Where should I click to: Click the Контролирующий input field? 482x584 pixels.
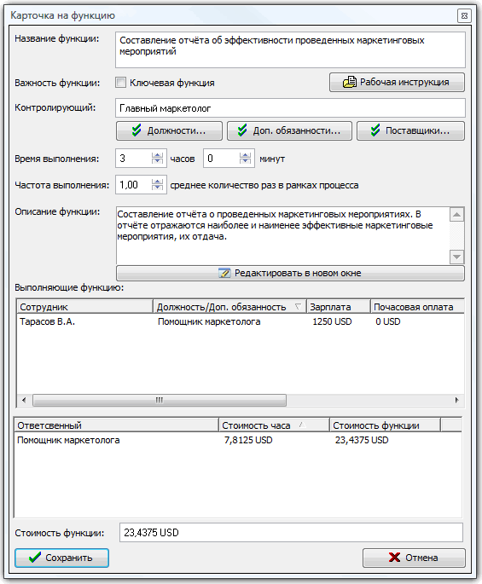[290, 108]
